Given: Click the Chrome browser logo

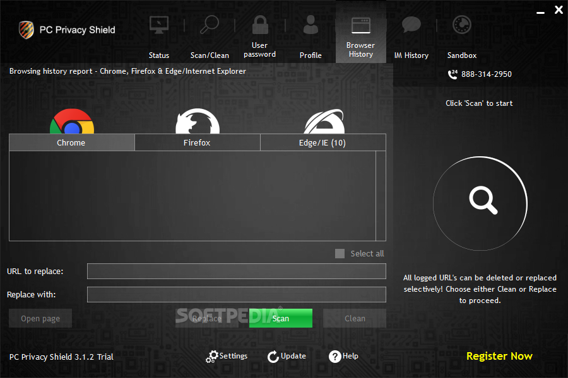Looking at the screenshot, I should (72, 122).
